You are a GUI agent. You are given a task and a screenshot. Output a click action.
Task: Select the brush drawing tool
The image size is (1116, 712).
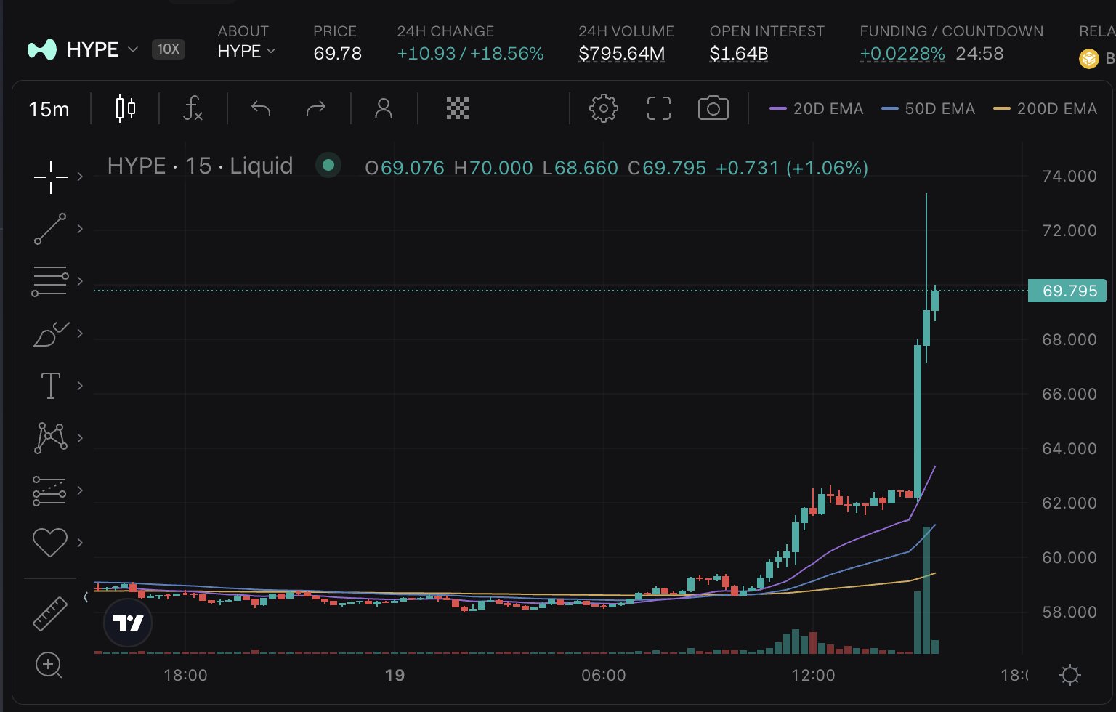pos(50,333)
